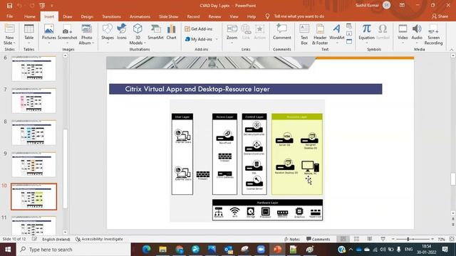Open Microsoft Edge from taskbar
Image resolution: width=456 pixels, height=256 pixels.
click(146, 250)
